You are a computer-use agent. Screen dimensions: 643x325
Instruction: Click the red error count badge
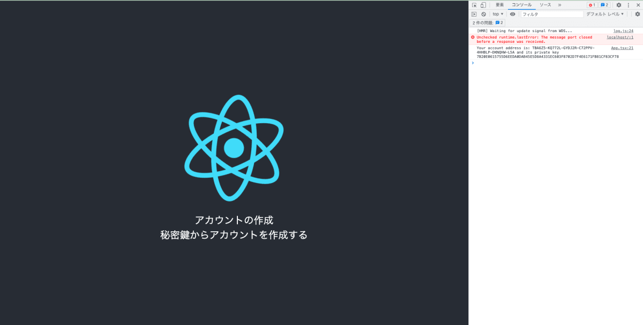(592, 5)
